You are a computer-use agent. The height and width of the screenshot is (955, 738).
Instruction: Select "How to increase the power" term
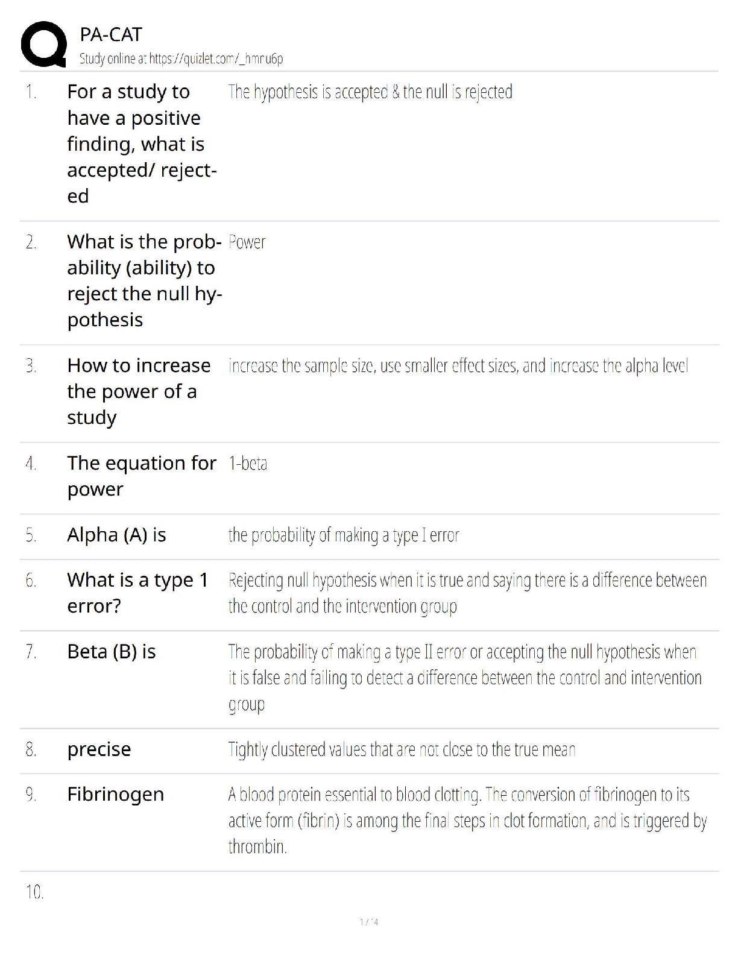pyautogui.click(x=139, y=391)
